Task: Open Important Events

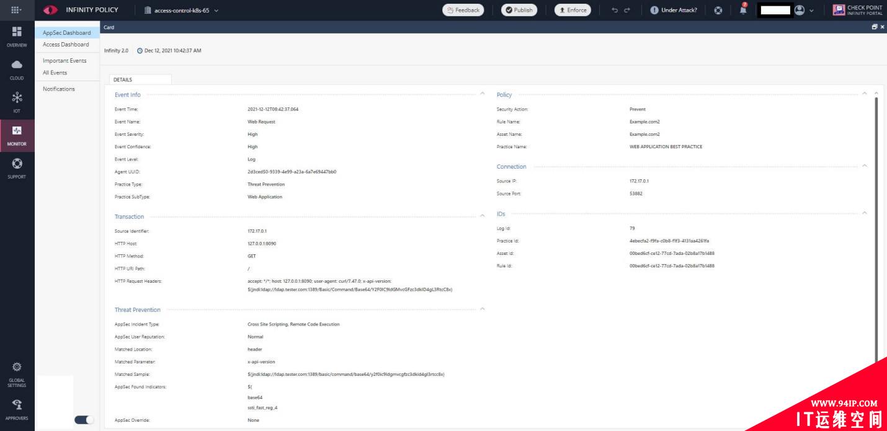Action: [65, 61]
